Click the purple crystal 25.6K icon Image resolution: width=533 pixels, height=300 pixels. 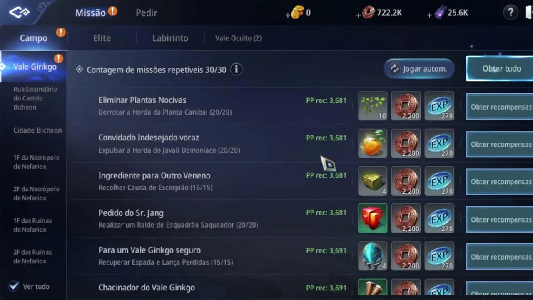pyautogui.click(x=440, y=12)
